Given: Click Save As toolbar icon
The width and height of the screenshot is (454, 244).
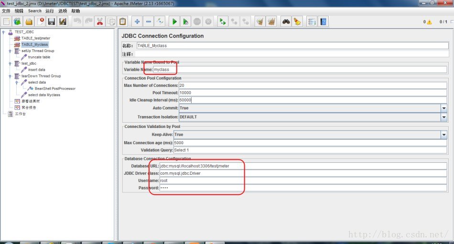Looking at the screenshot, I should pyautogui.click(x=63, y=21).
